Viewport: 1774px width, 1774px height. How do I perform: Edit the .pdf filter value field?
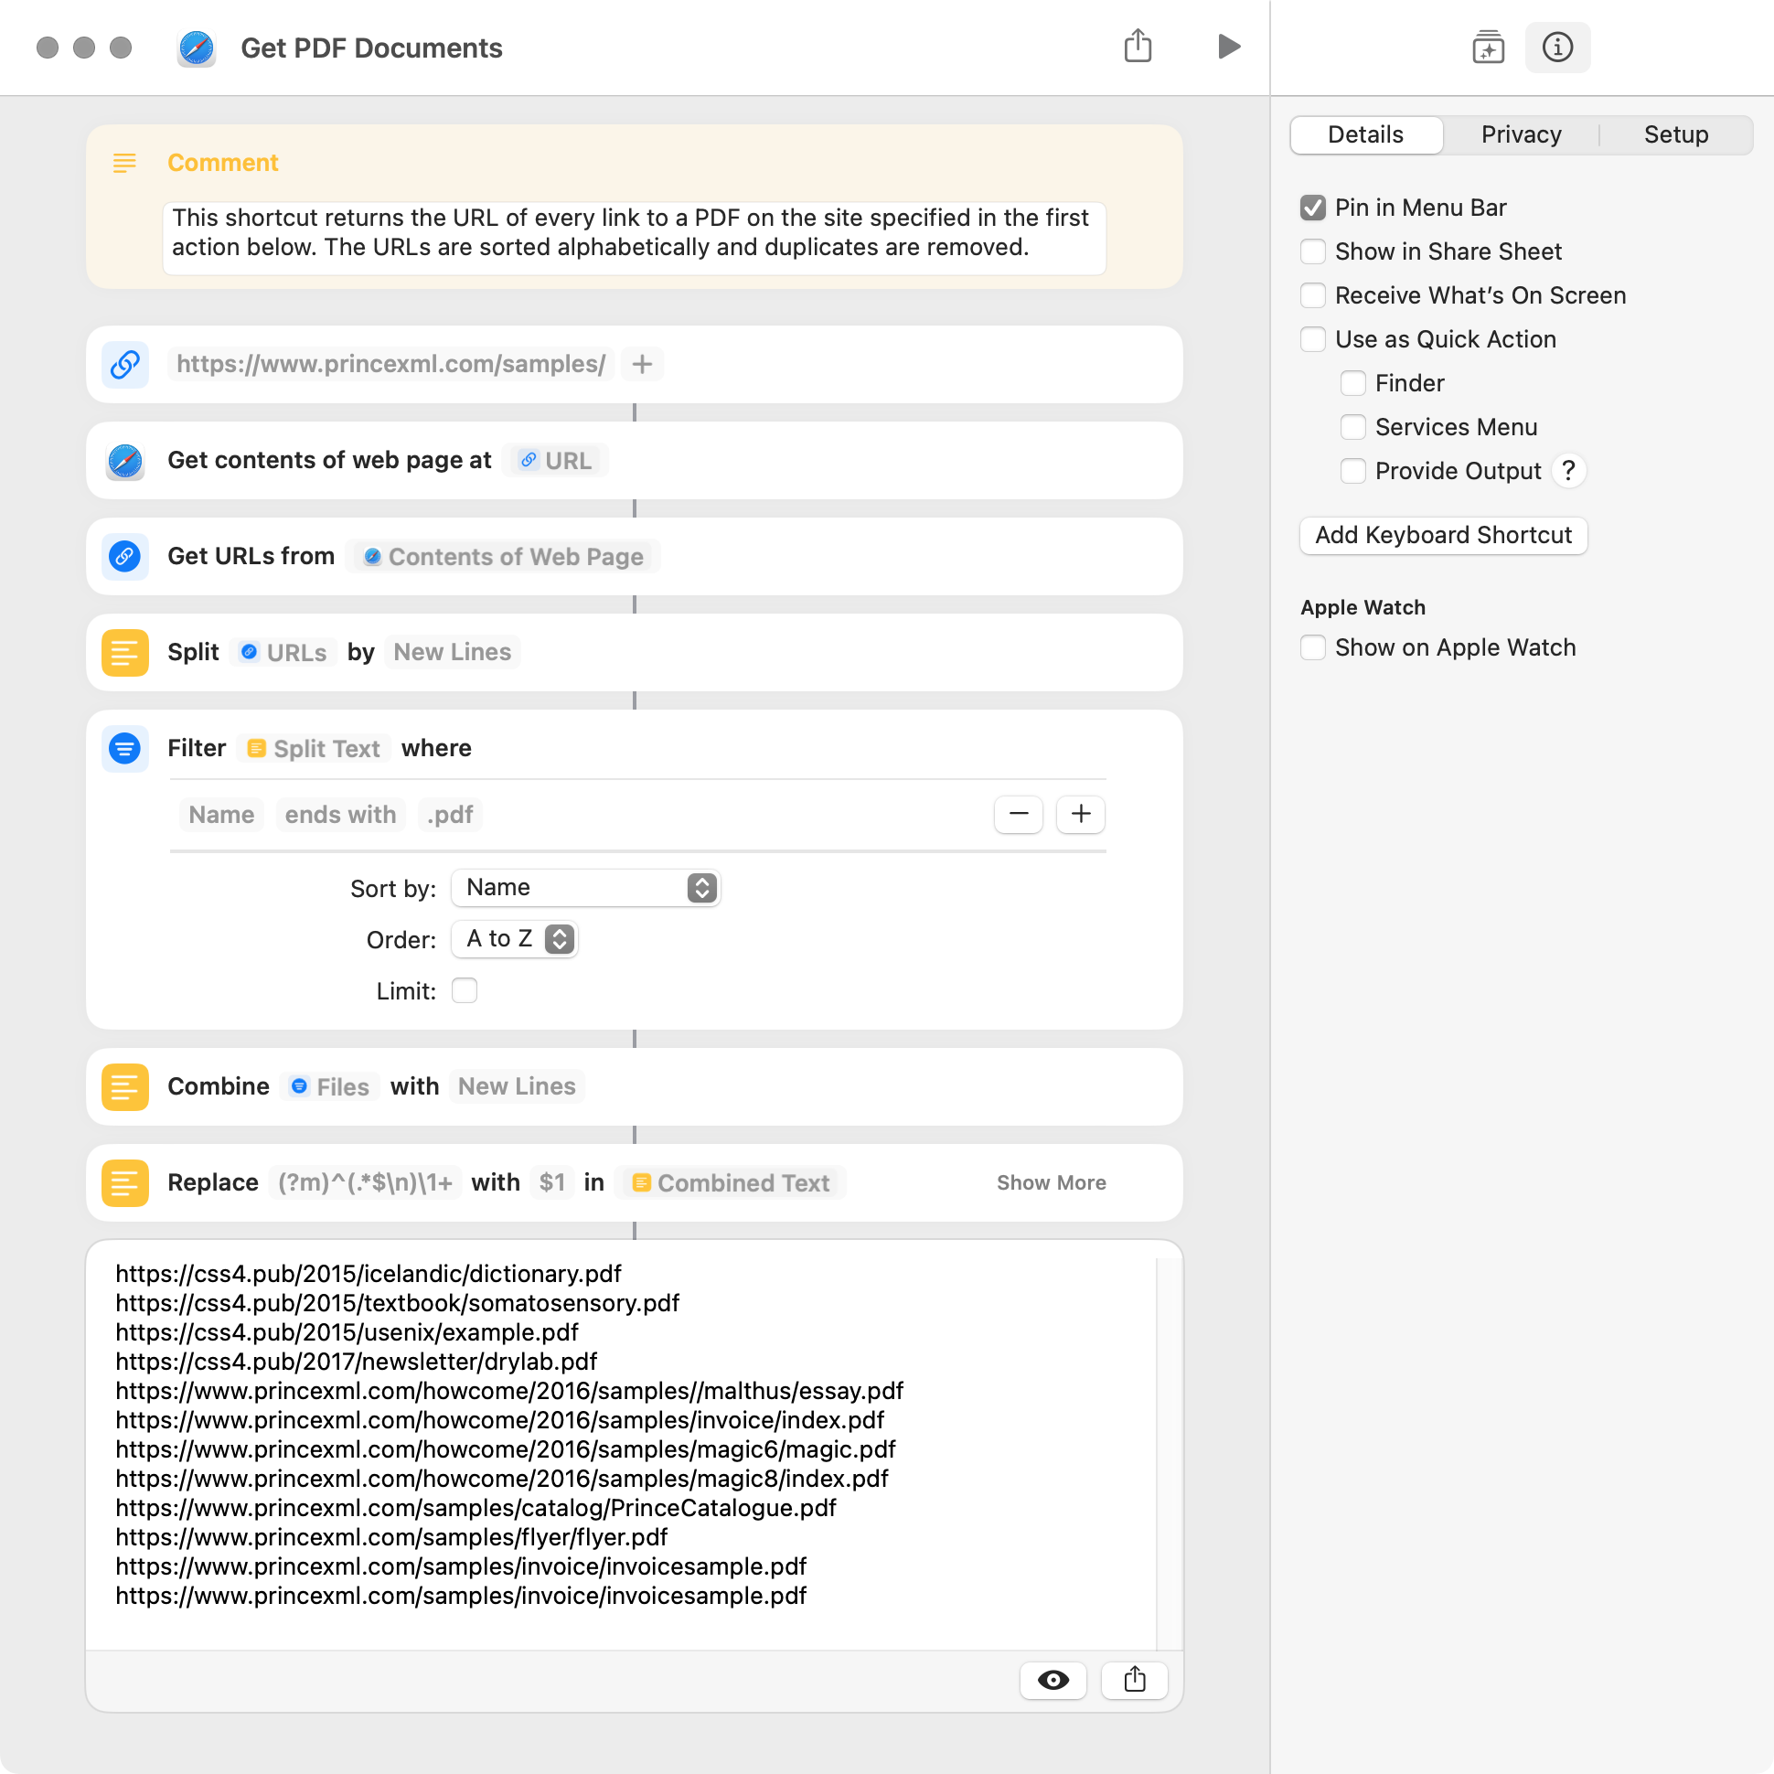(x=450, y=815)
